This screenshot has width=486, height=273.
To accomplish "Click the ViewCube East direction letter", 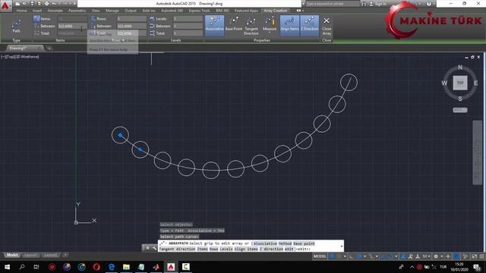I will (476, 83).
